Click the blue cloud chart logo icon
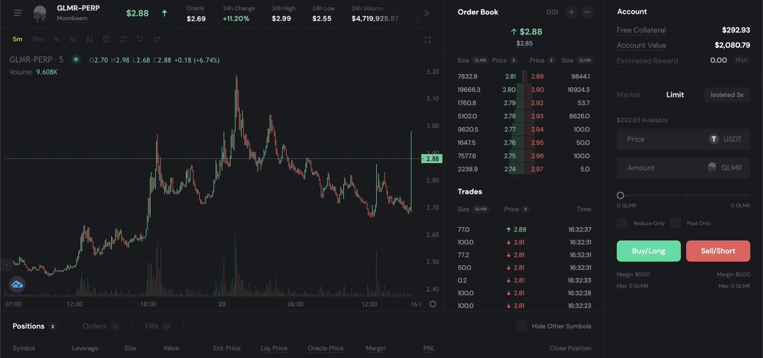 point(17,284)
